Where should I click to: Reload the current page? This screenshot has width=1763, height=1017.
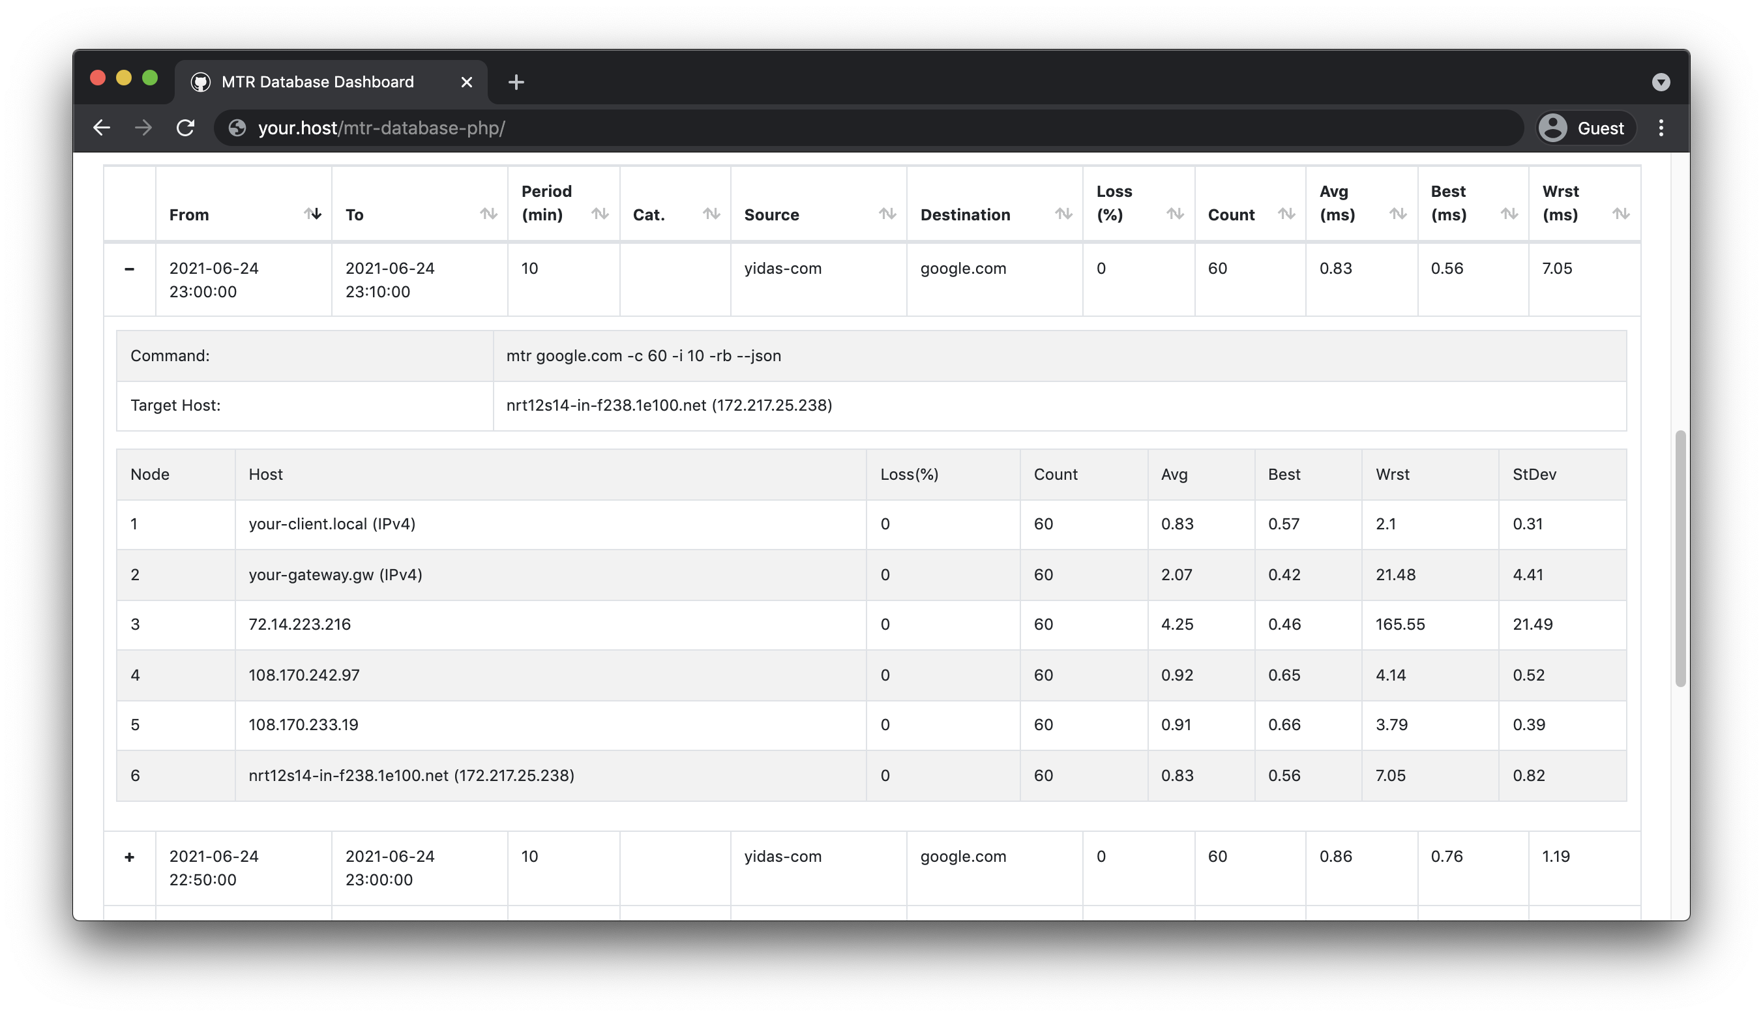(185, 128)
